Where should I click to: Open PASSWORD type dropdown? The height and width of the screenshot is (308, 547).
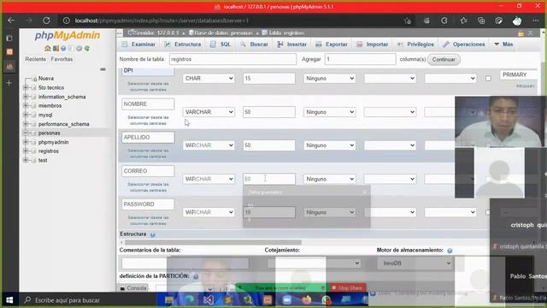209,212
